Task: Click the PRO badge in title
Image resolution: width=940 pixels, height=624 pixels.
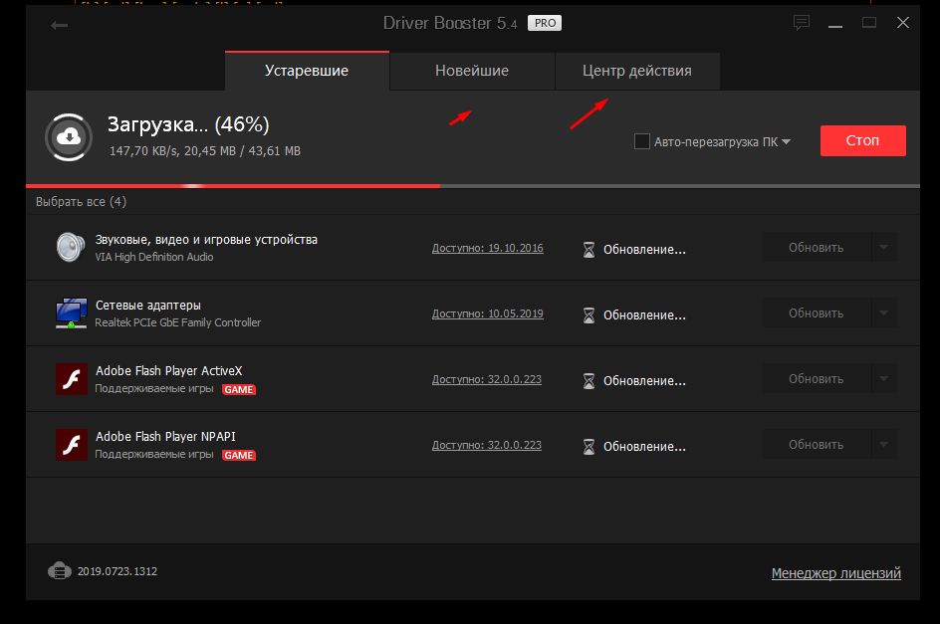Action: coord(545,23)
